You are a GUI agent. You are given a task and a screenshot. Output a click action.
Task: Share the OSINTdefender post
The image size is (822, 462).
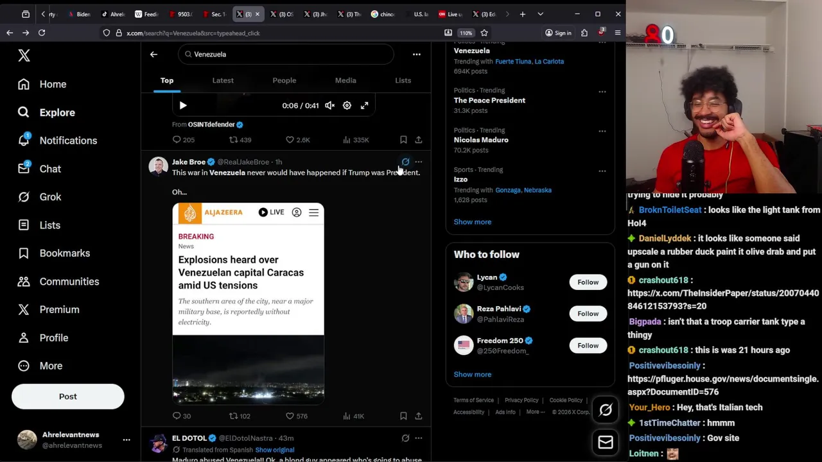[x=419, y=140]
